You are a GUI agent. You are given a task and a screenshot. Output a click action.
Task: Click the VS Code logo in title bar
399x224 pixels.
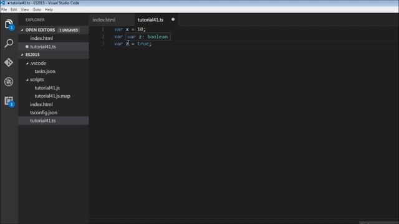pyautogui.click(x=2, y=2)
